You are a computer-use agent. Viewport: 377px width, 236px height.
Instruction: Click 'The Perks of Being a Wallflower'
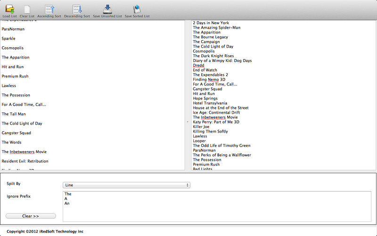(x=222, y=155)
